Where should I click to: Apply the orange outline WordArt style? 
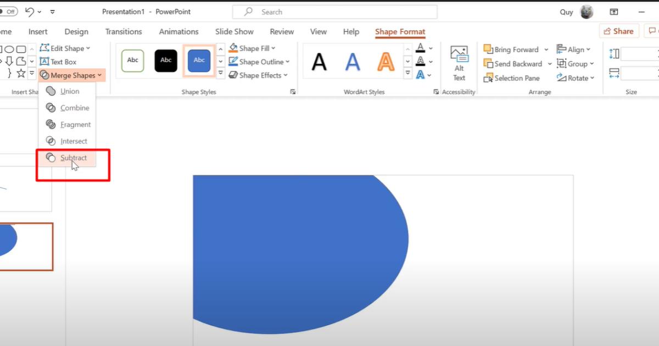coord(386,62)
